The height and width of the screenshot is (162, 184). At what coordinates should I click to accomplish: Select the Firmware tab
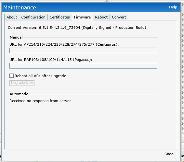pos(82,17)
